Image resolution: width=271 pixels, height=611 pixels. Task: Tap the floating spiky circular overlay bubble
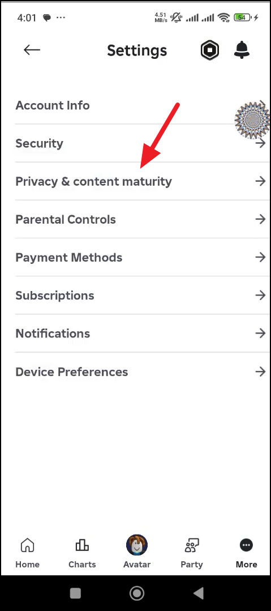(253, 121)
